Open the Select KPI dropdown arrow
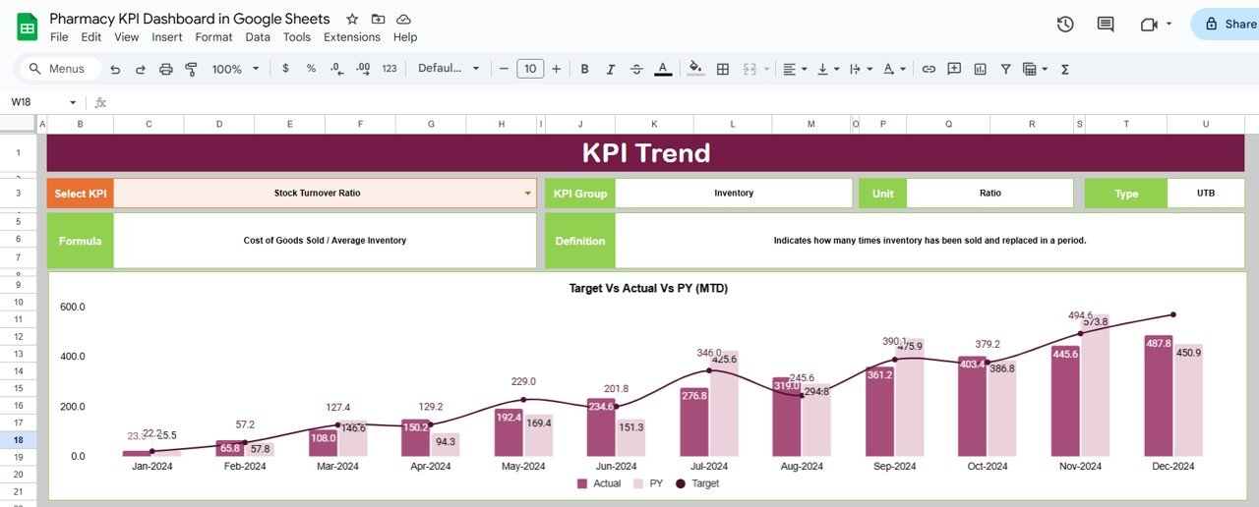This screenshot has height=507, width=1259. (x=528, y=194)
